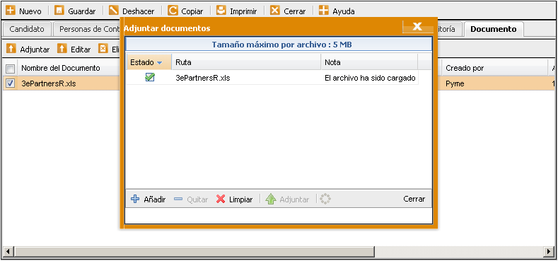Click the Editar icon in document toolbar

click(x=62, y=49)
